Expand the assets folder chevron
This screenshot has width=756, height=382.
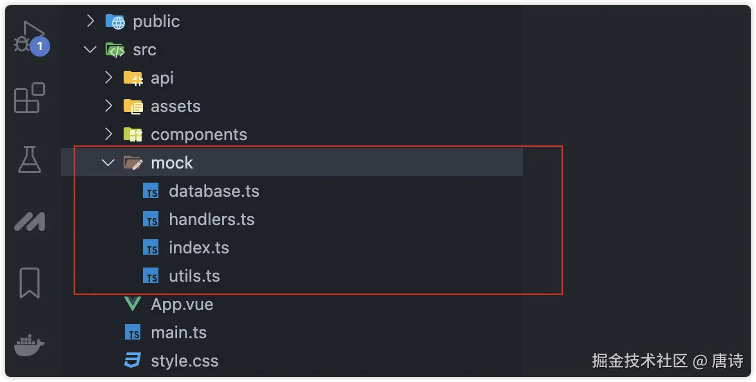click(108, 106)
